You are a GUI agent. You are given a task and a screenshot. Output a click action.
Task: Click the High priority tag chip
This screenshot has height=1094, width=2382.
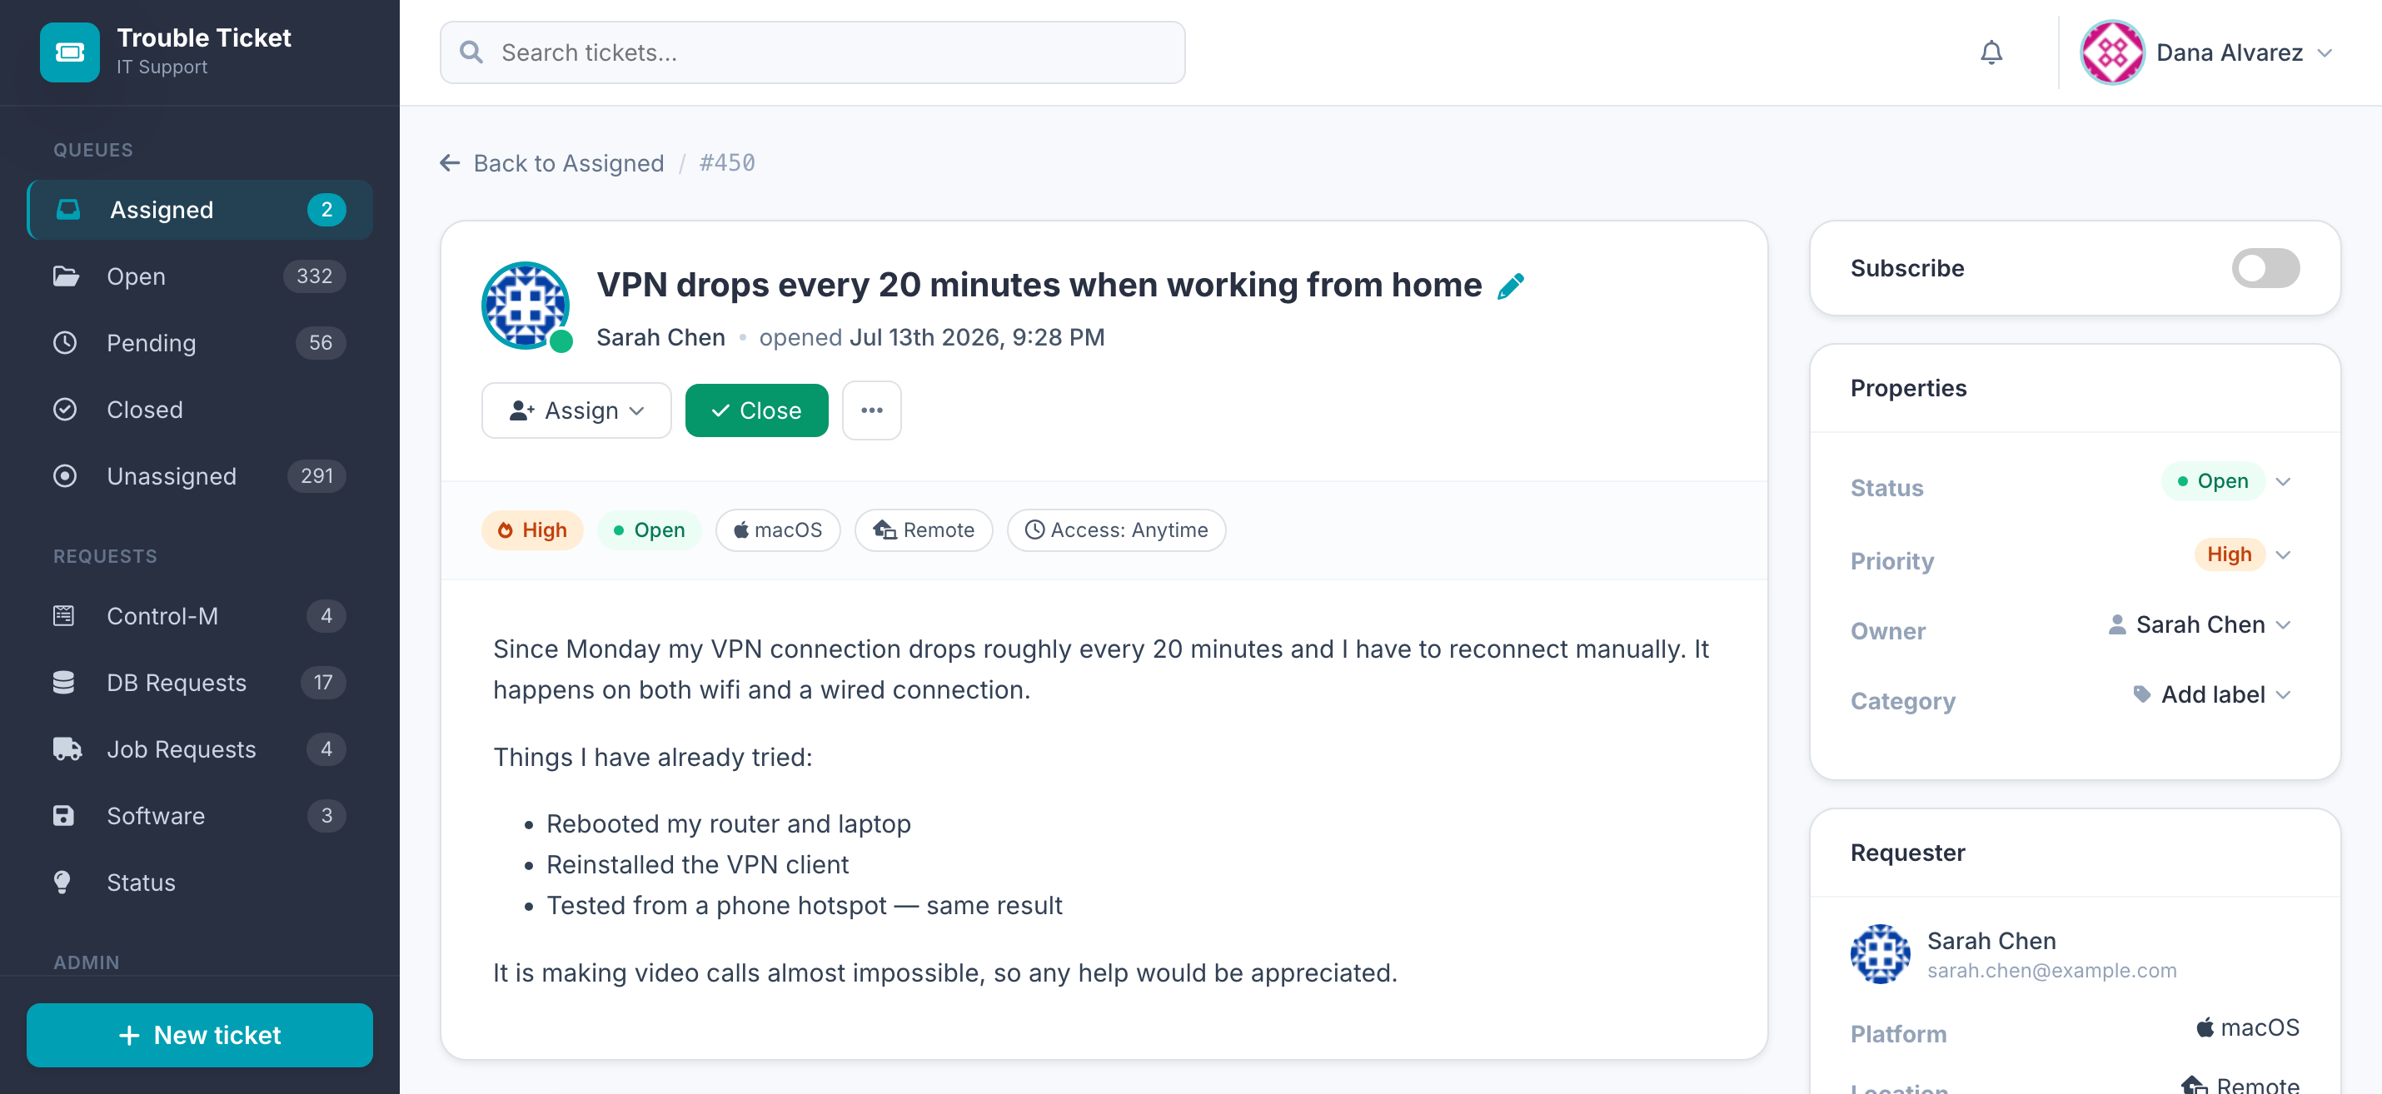533,530
